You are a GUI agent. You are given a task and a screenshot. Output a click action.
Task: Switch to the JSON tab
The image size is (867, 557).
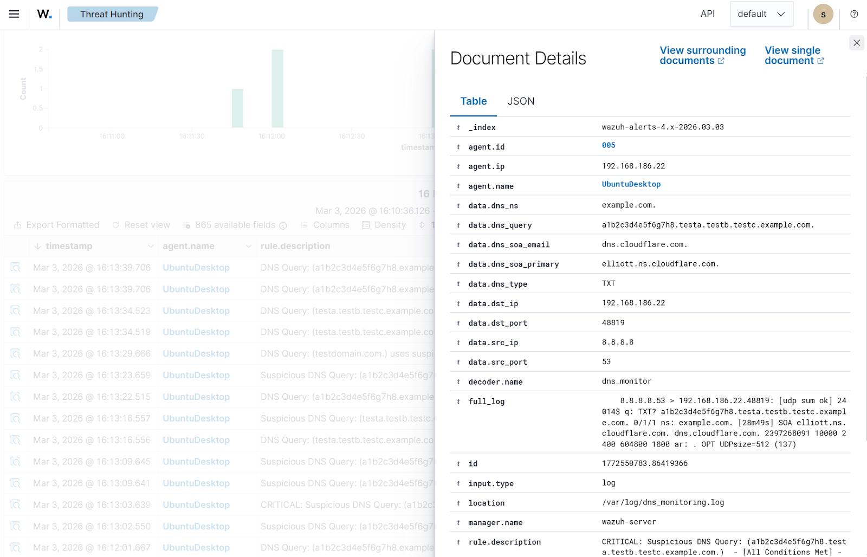click(x=520, y=101)
